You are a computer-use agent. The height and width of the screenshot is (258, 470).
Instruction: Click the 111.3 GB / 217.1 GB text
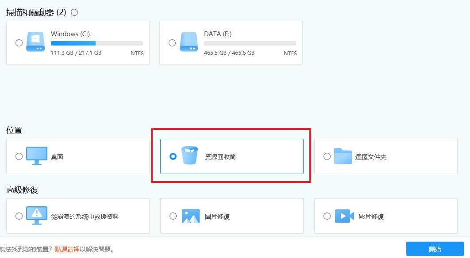tap(76, 53)
